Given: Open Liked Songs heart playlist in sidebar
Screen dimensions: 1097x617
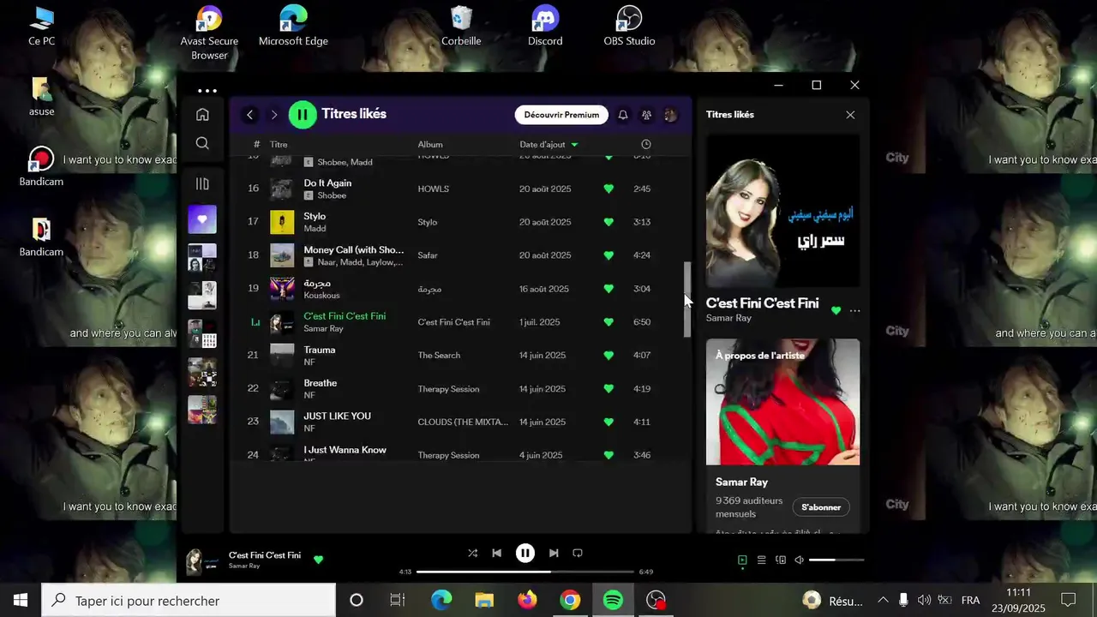Looking at the screenshot, I should click(x=202, y=219).
